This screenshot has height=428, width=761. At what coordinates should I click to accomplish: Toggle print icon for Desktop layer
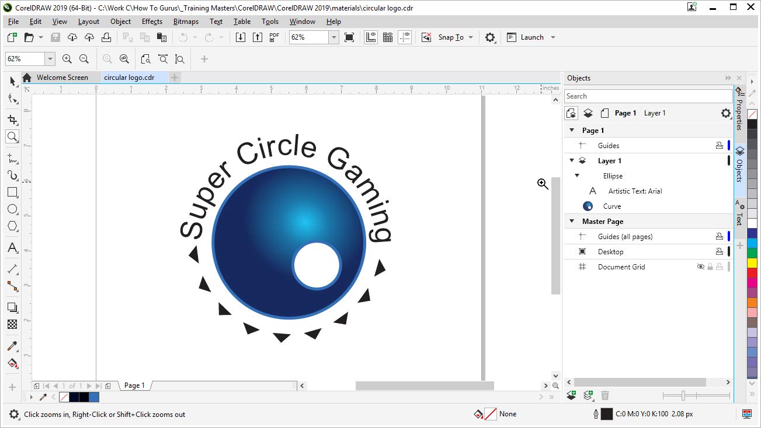click(720, 252)
